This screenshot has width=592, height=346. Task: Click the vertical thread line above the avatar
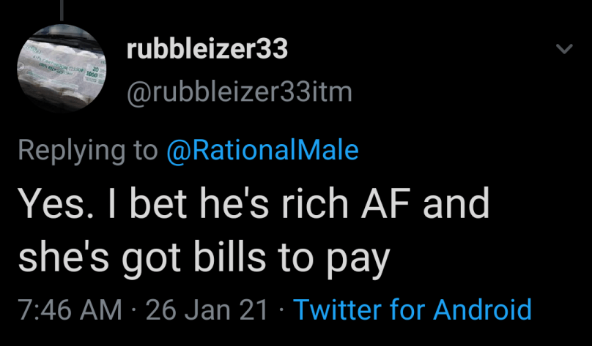tap(62, 7)
